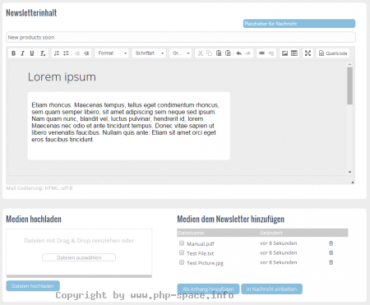Decrease the indent

click(x=77, y=53)
